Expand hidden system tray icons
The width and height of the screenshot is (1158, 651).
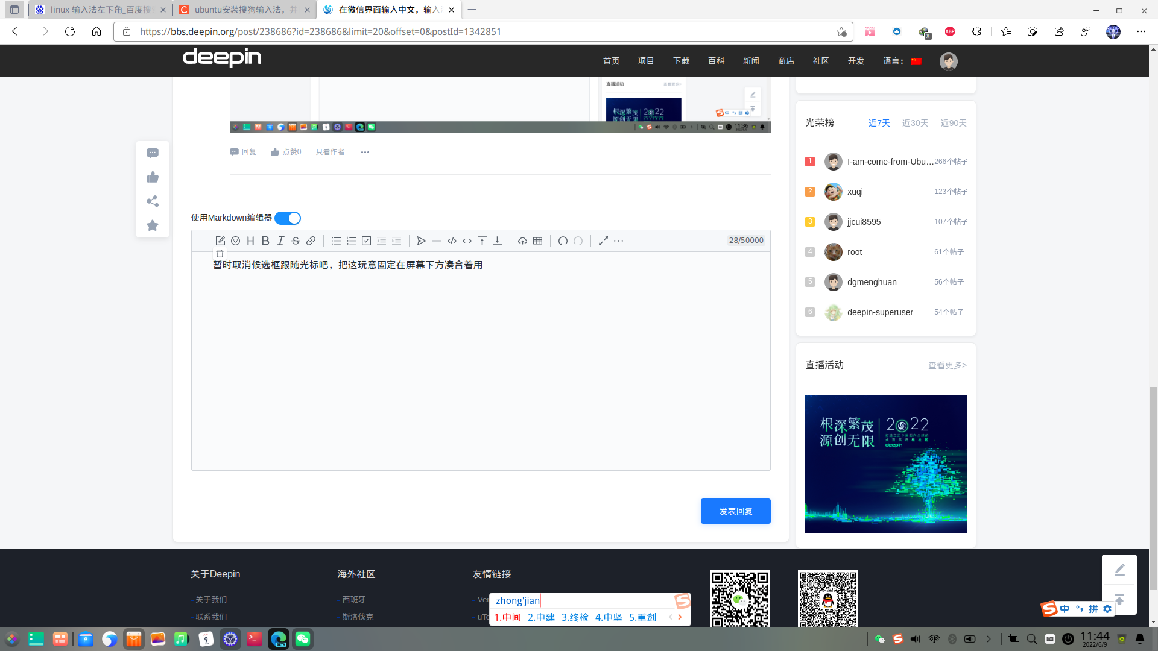pyautogui.click(x=989, y=639)
